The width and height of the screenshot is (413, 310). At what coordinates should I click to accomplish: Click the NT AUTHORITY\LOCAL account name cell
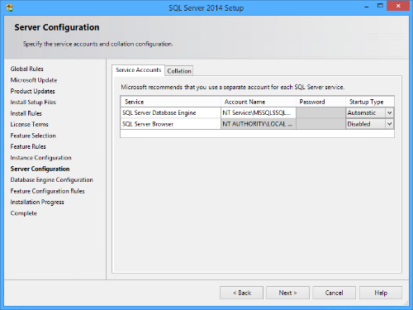pyautogui.click(x=259, y=124)
